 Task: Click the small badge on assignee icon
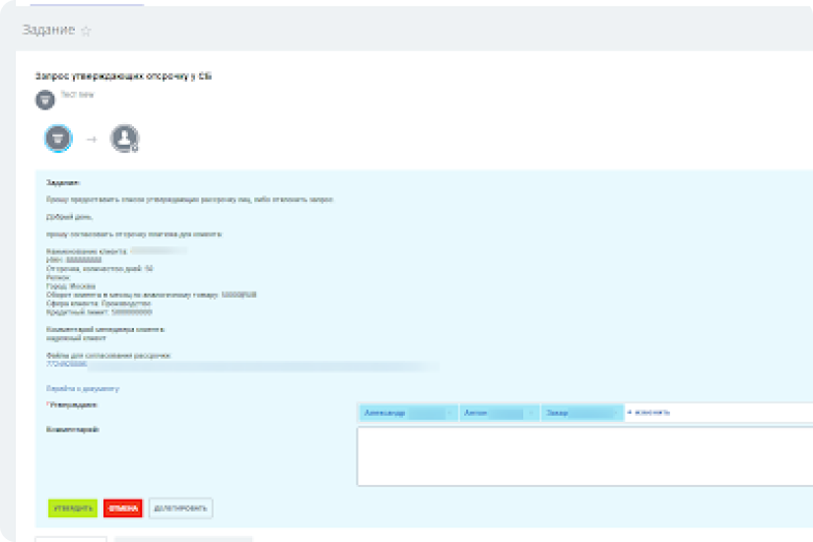(135, 148)
